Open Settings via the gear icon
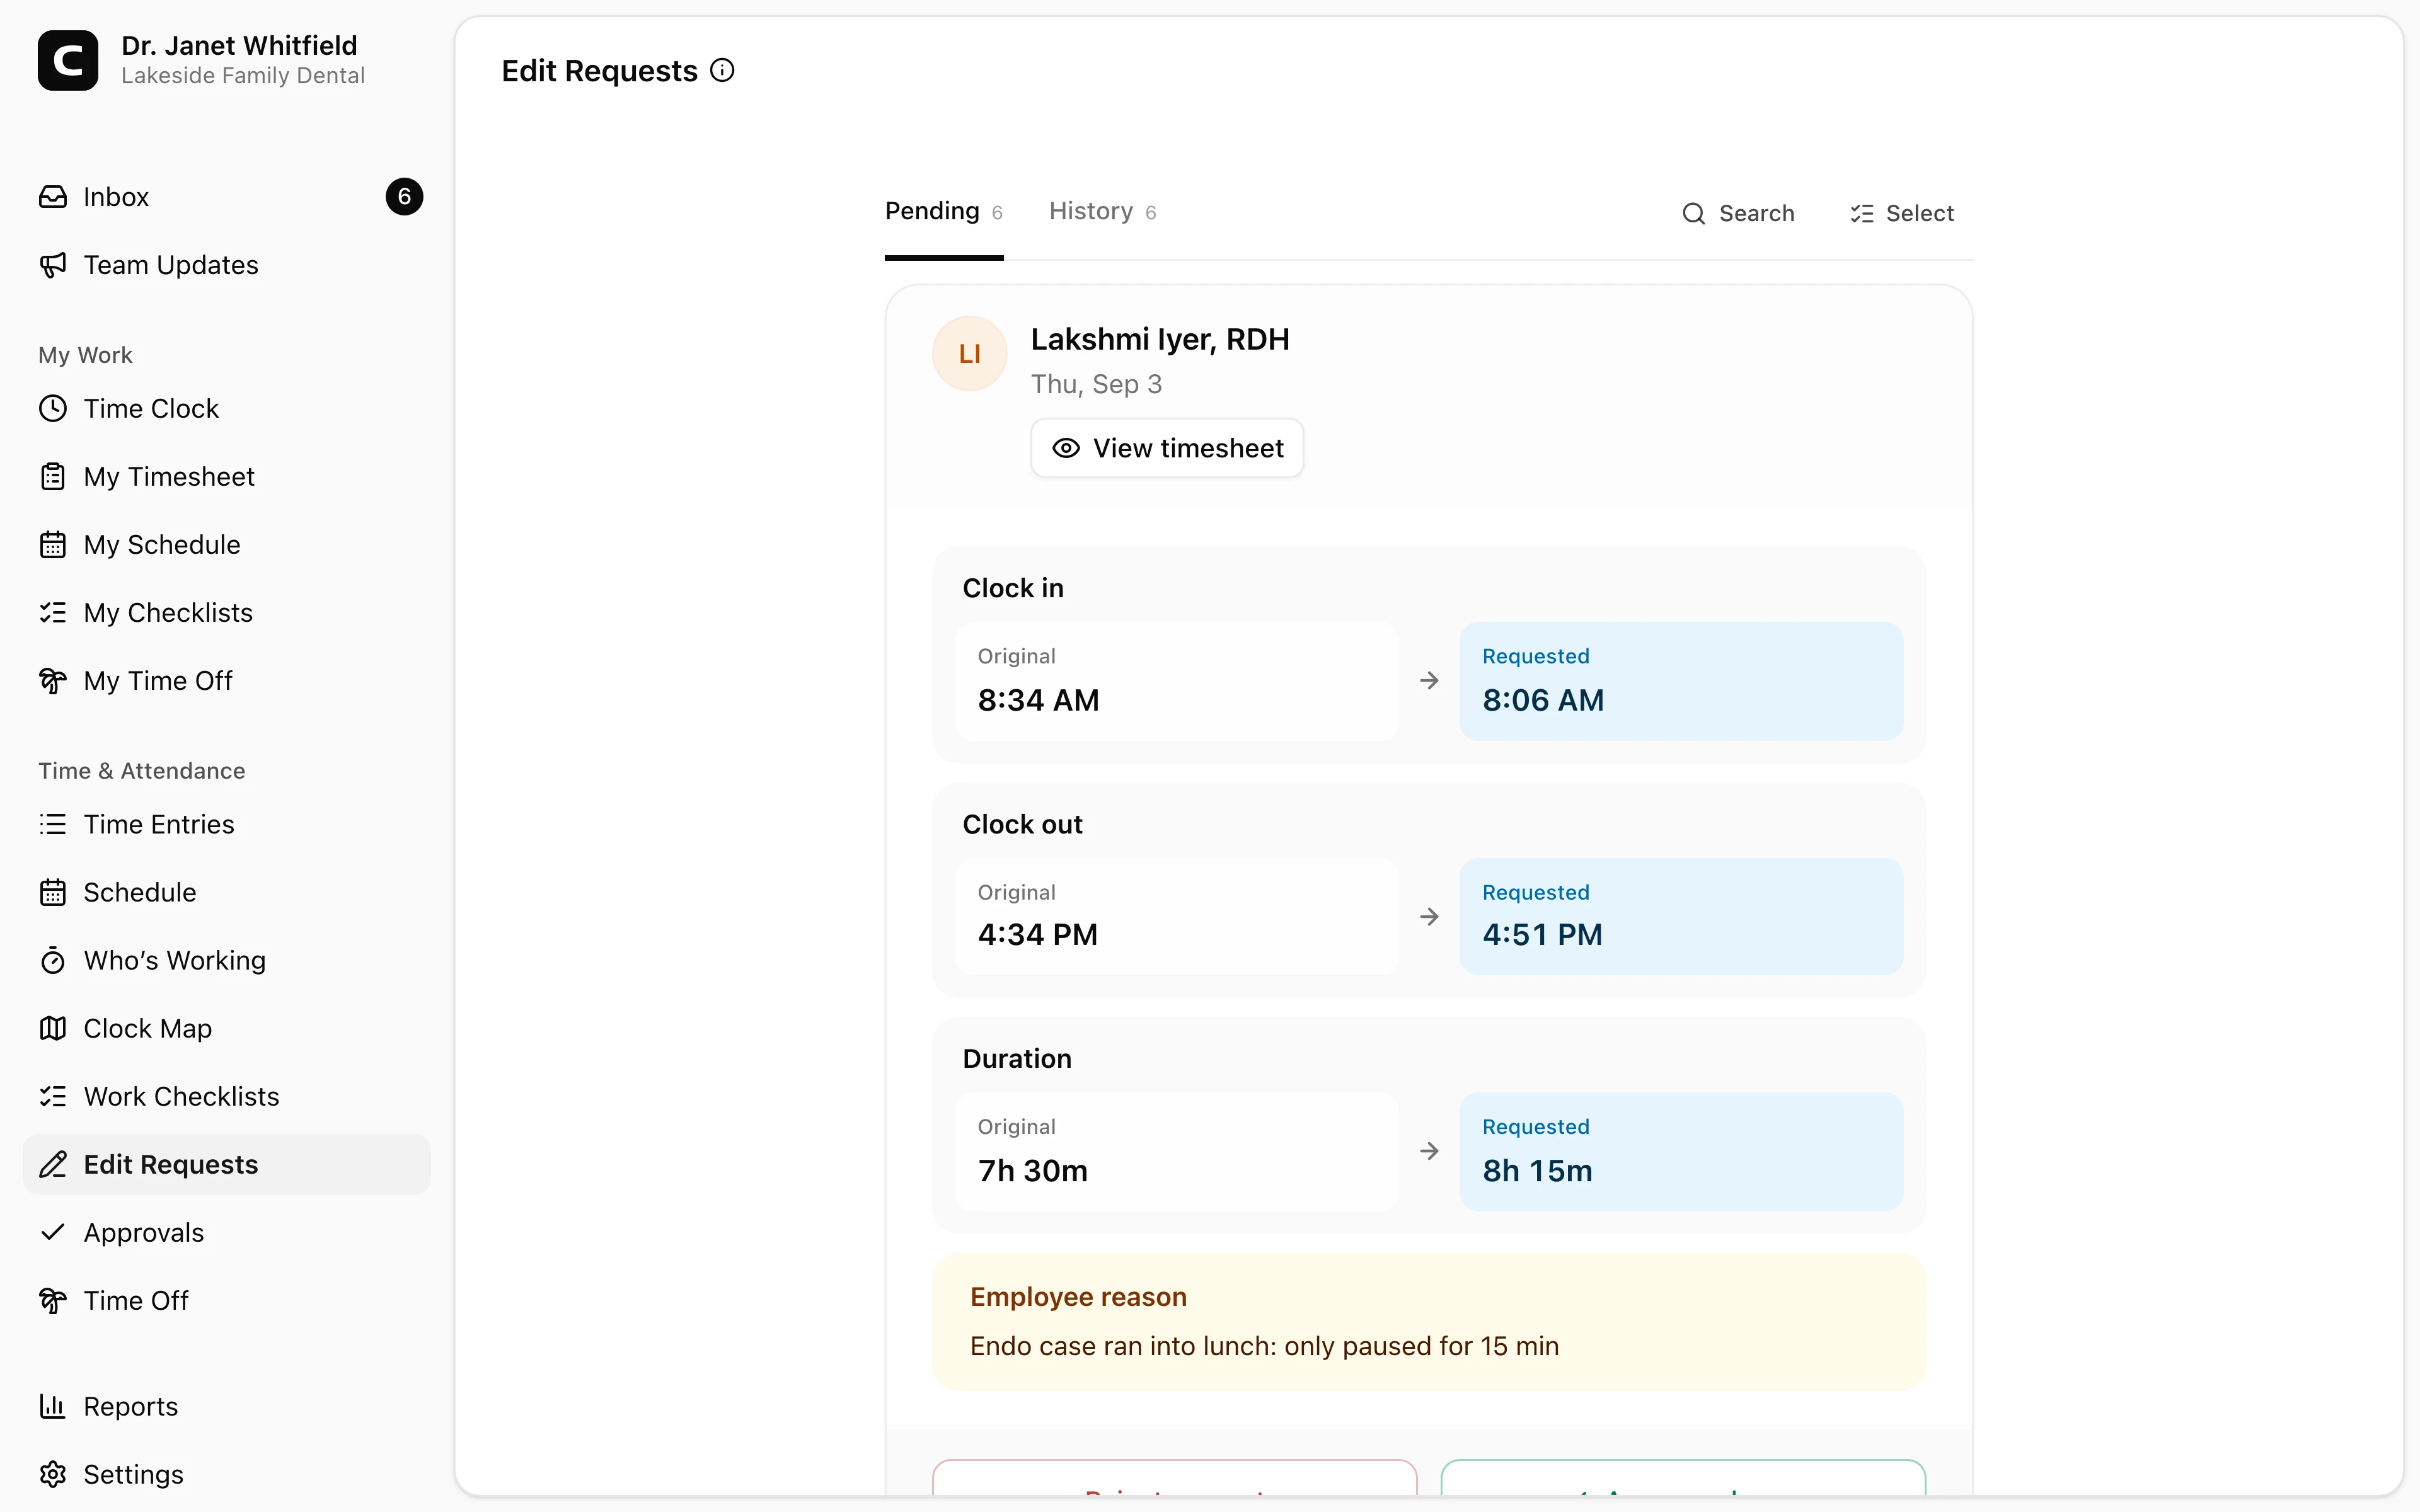 pos(53,1475)
